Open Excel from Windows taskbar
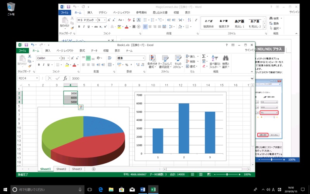The image size is (310, 194). pos(153,189)
